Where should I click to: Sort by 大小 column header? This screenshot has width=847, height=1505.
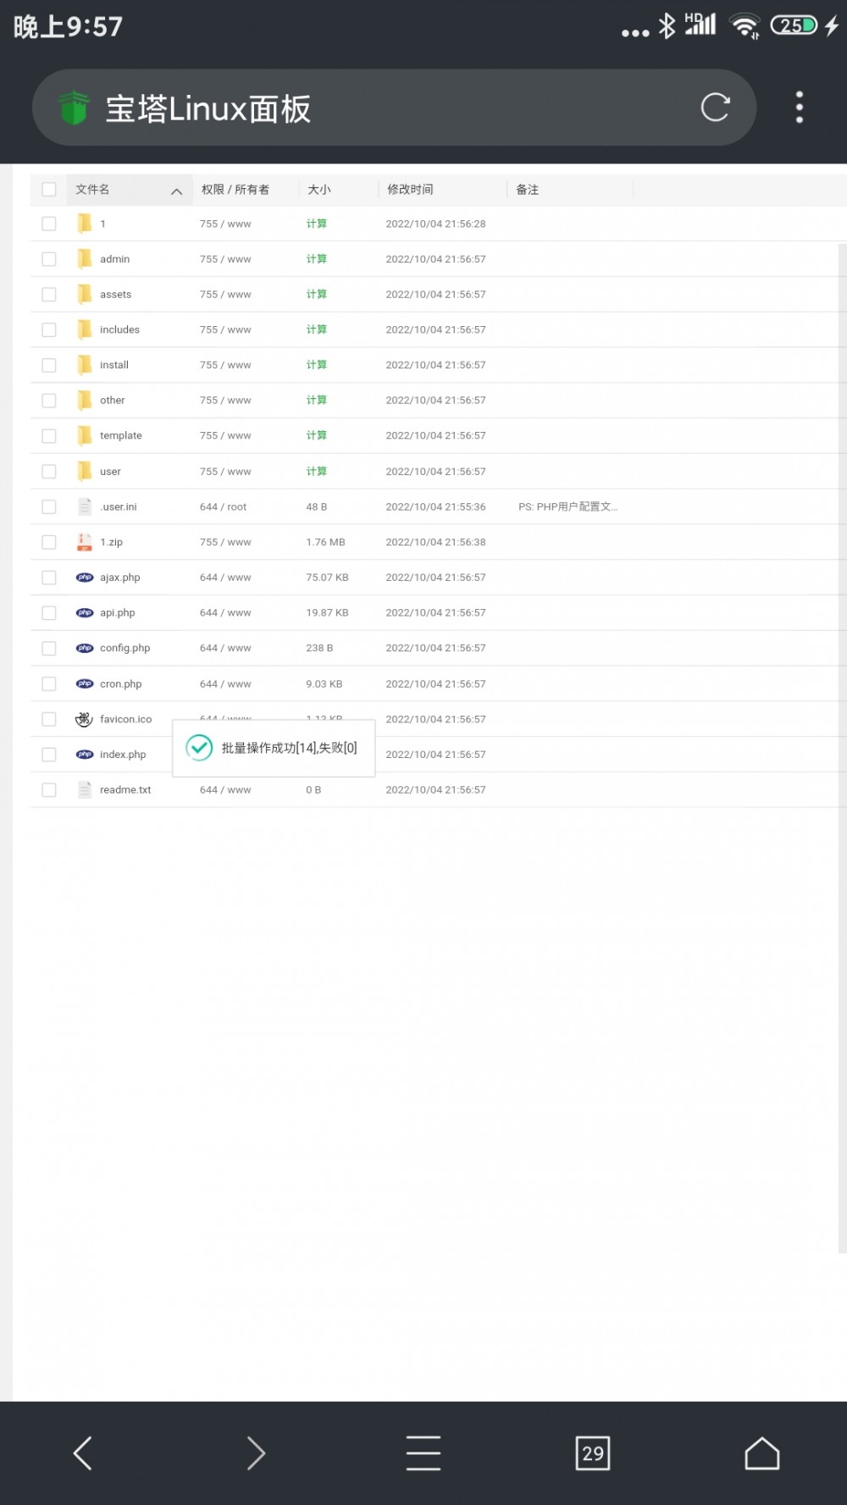pos(319,190)
